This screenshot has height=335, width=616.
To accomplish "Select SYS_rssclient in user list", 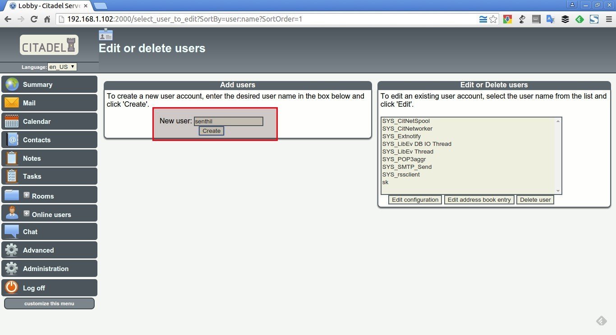I will pos(468,175).
